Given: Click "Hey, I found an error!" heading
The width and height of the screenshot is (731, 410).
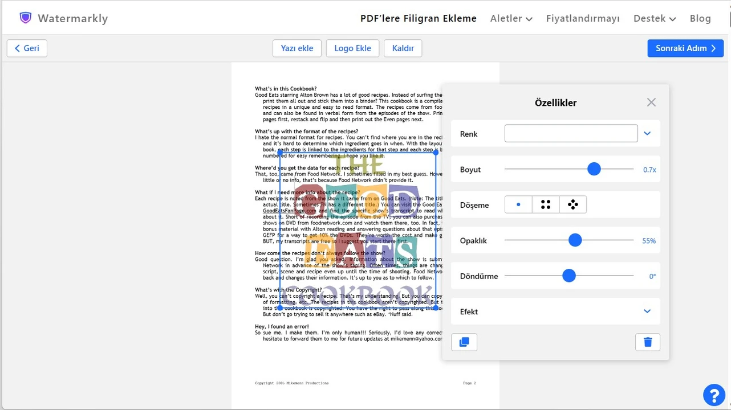Looking at the screenshot, I should point(282,326).
